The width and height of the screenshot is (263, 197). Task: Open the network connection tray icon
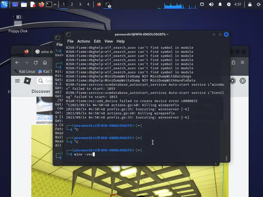coord(202,4)
